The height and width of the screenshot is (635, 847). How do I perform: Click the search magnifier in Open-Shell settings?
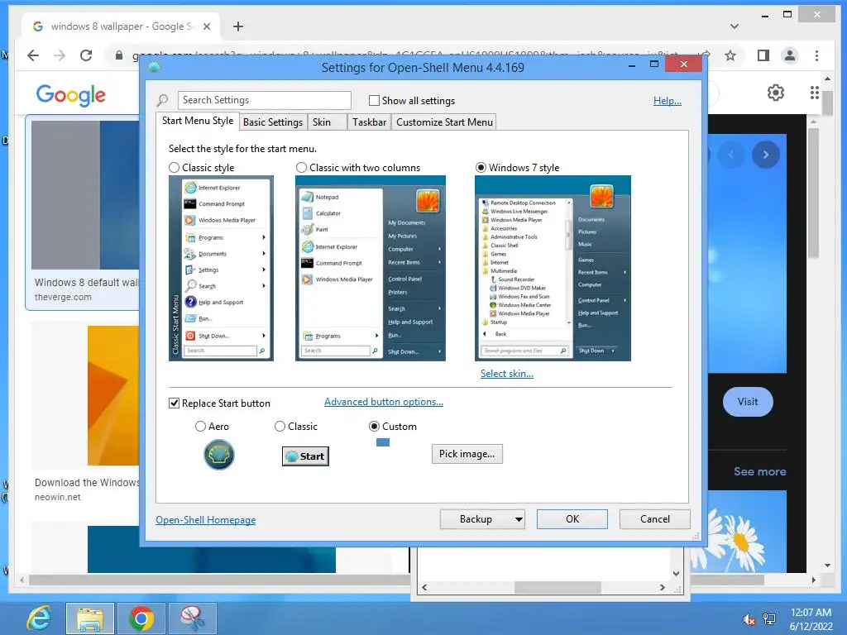[162, 100]
